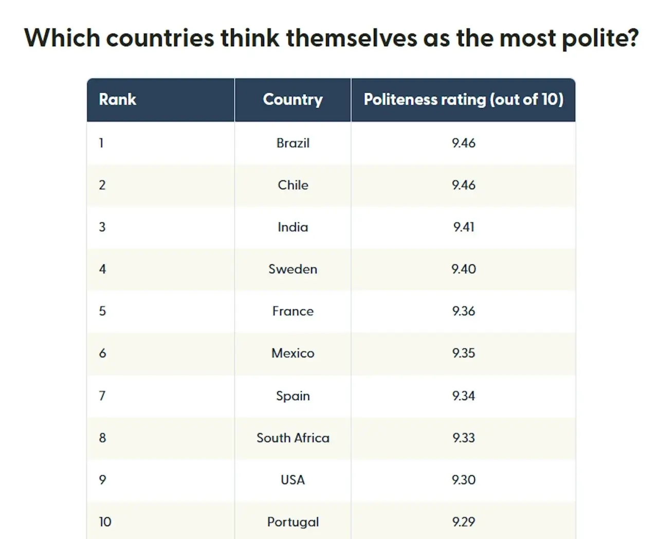Screen dimensions: 658x539
Task: Select the Portugal cell
Action: point(293,522)
